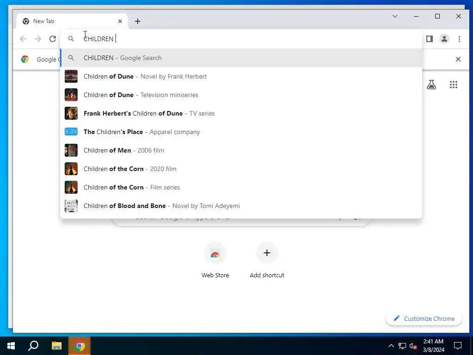This screenshot has width=473, height=355.
Task: Close the New Tab tab
Action: pyautogui.click(x=120, y=21)
